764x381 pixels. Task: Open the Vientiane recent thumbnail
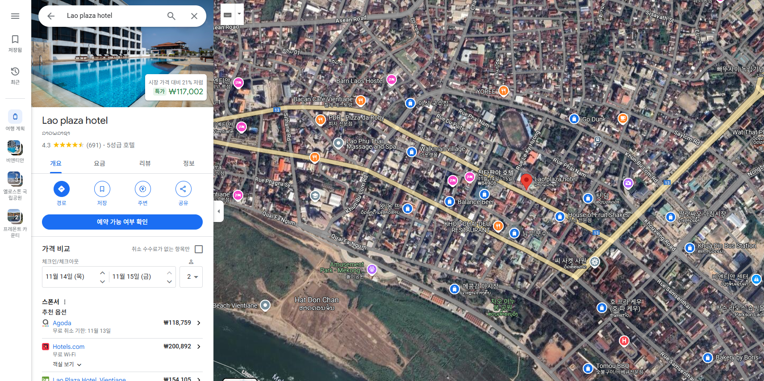(x=15, y=152)
